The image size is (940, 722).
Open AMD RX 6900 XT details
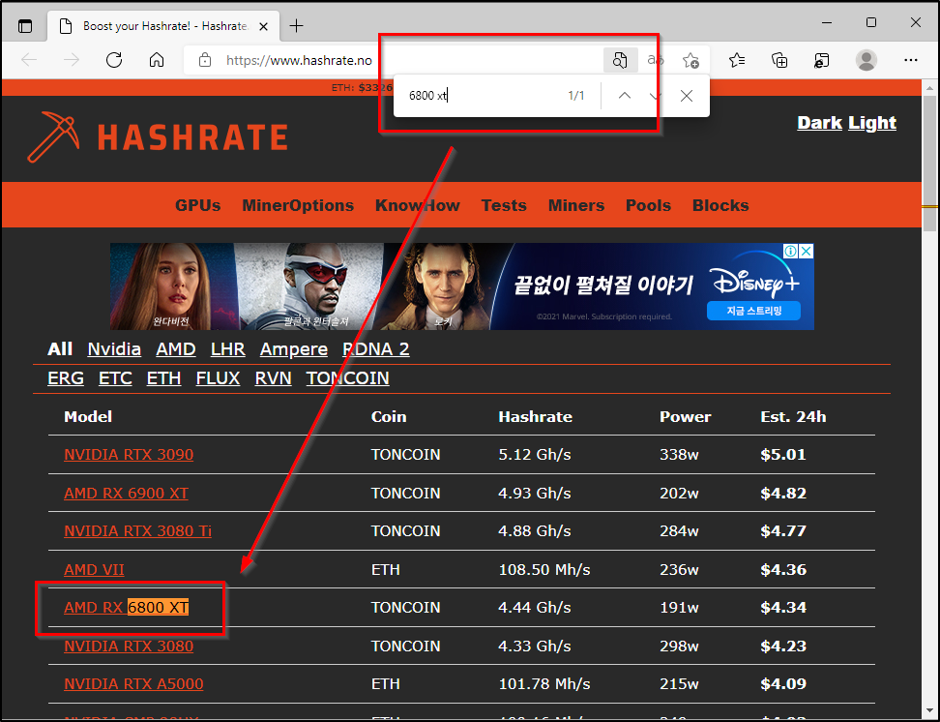126,493
